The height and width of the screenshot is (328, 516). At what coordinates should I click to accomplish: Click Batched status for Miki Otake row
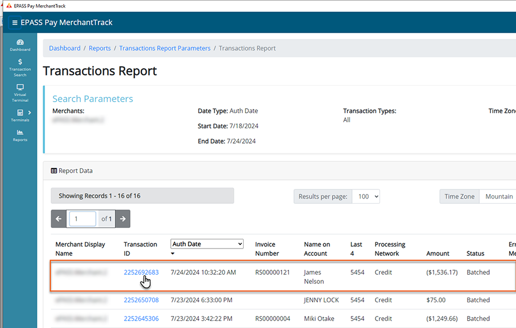[x=478, y=318]
